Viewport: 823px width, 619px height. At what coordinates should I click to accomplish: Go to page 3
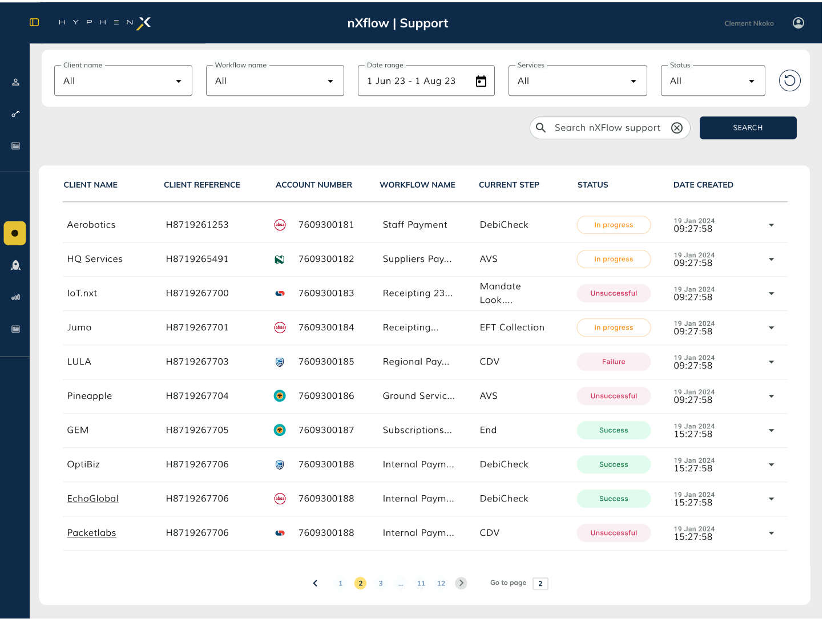click(381, 583)
